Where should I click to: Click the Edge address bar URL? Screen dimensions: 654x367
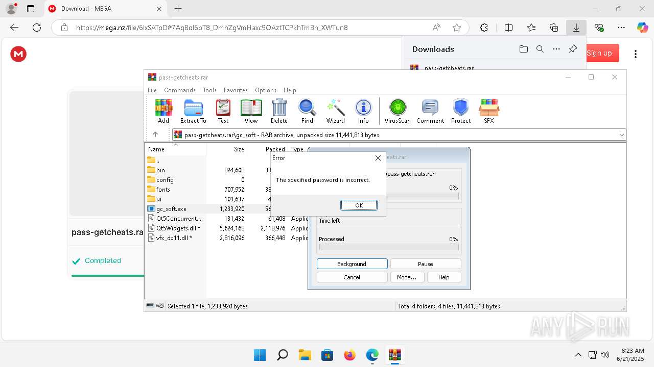point(212,28)
